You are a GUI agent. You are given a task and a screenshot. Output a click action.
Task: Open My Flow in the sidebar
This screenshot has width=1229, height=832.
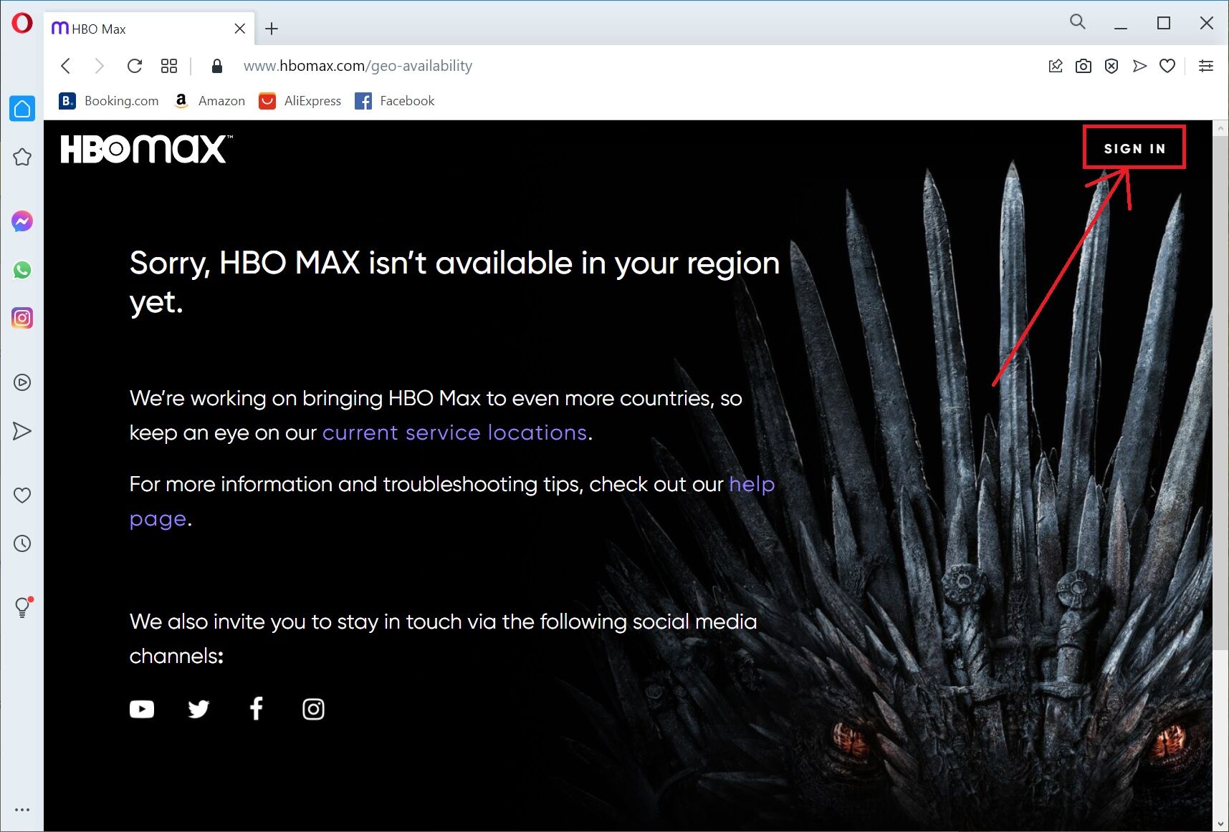click(x=22, y=431)
